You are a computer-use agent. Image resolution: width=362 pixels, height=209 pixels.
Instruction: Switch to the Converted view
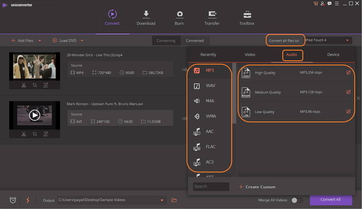(x=195, y=41)
